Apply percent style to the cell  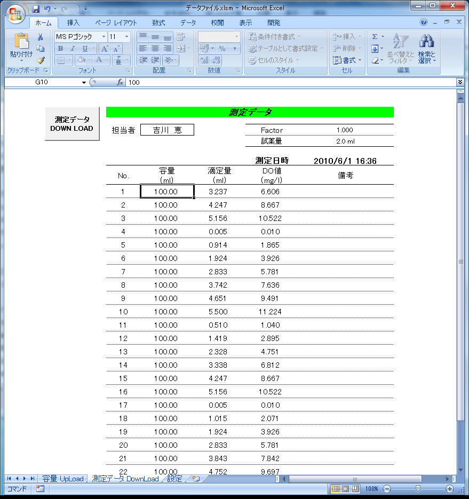pyautogui.click(x=222, y=49)
